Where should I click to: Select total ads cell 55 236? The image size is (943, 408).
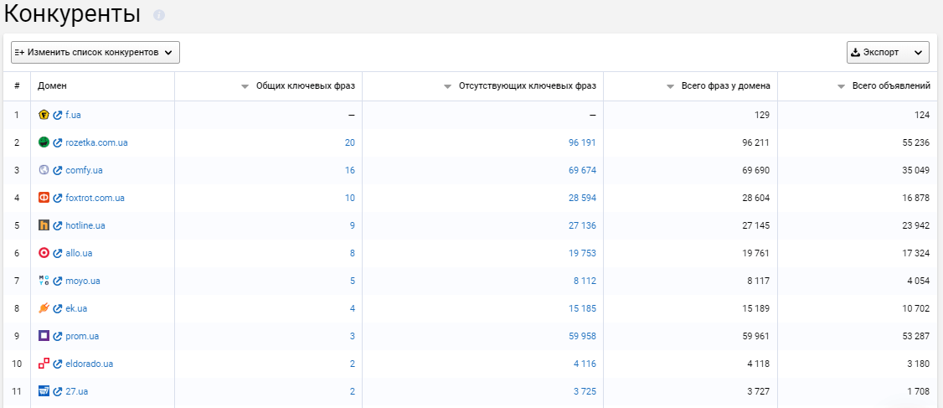(916, 142)
